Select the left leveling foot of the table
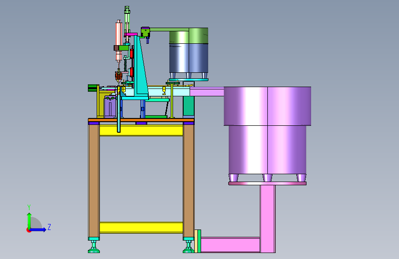The height and width of the screenshot is (259, 399). (93, 246)
